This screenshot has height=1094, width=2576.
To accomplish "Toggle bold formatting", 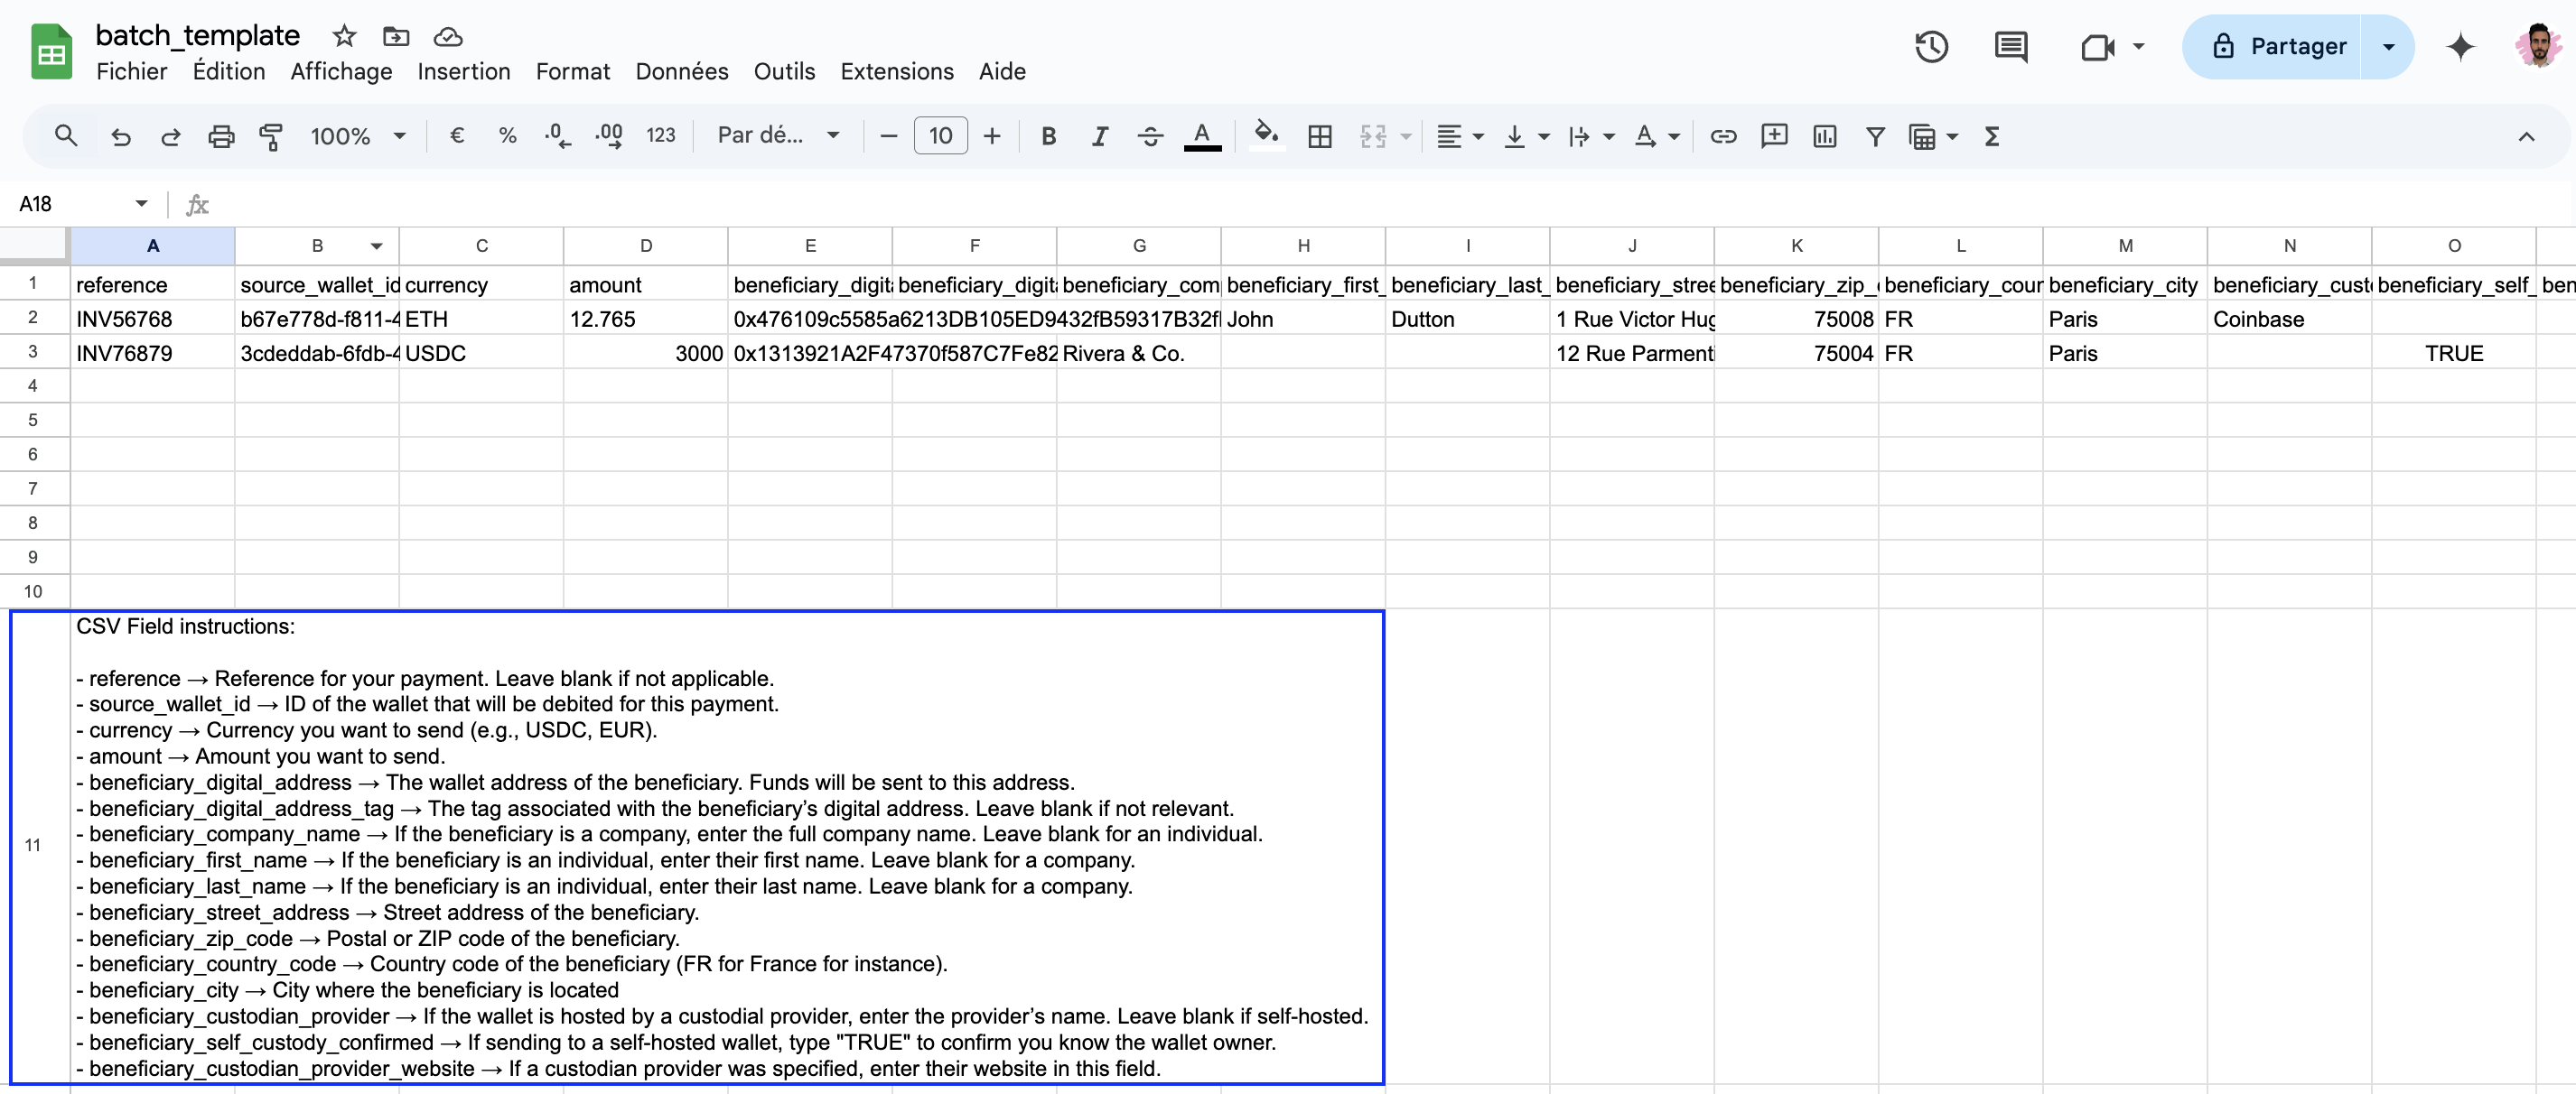I will tap(1048, 136).
